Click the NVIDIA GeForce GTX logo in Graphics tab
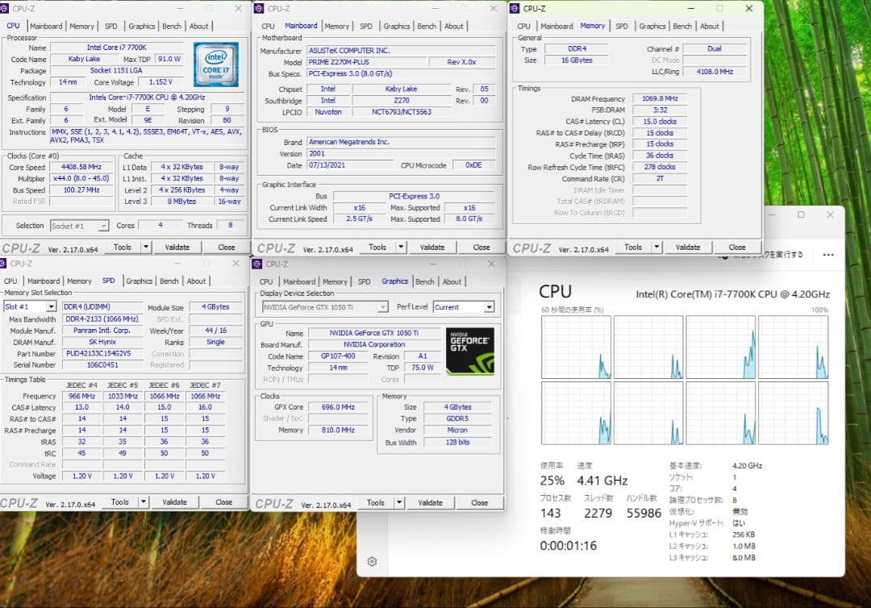 [x=470, y=350]
